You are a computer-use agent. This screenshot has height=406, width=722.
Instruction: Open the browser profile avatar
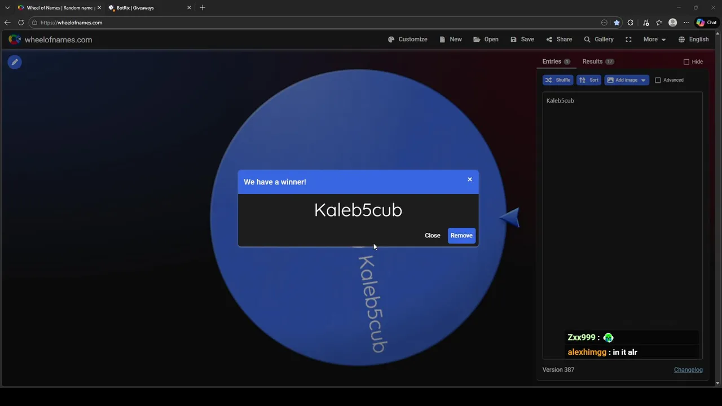pyautogui.click(x=672, y=23)
